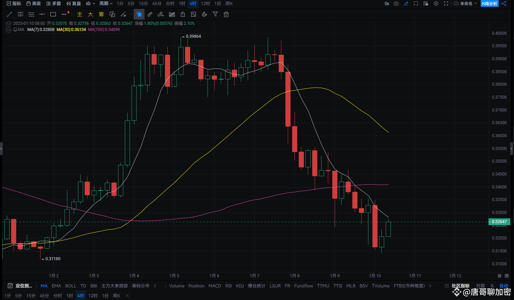The width and height of the screenshot is (514, 300).
Task: Click the 定位到 locate button
Action: click(20, 286)
